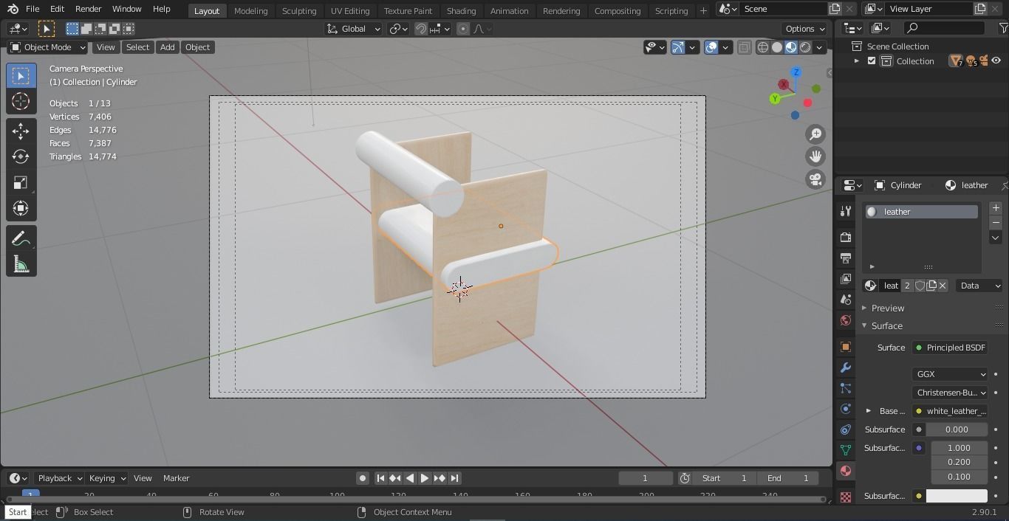Viewport: 1009px width, 521px height.
Task: Unlink the leather material datablock
Action: tap(943, 286)
